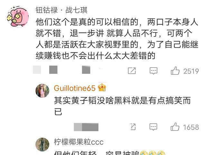The image size is (206, 155).
Task: Select the reply text 其实黄子韬没啥黑料
Action: (122, 106)
